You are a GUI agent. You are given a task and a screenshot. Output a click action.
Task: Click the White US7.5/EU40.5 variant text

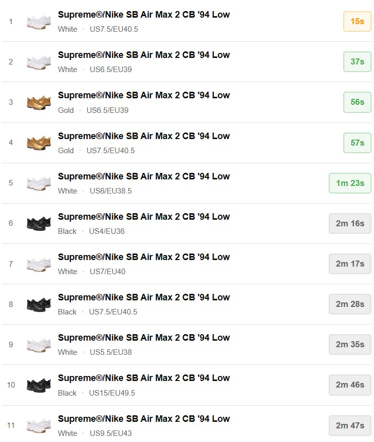(x=98, y=29)
